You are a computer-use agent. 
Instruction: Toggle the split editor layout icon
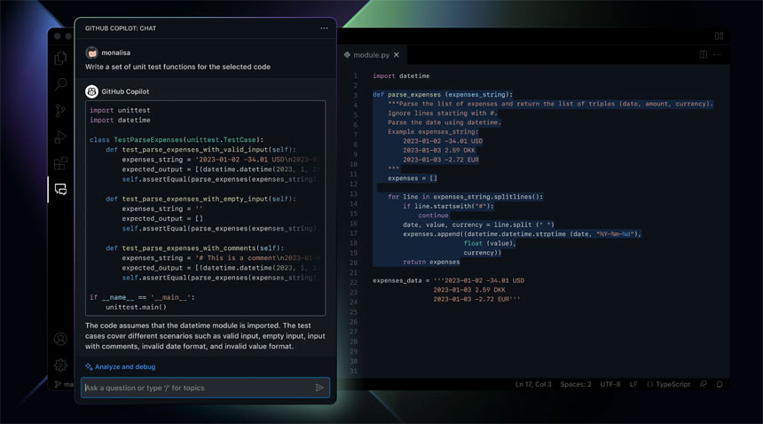click(704, 54)
